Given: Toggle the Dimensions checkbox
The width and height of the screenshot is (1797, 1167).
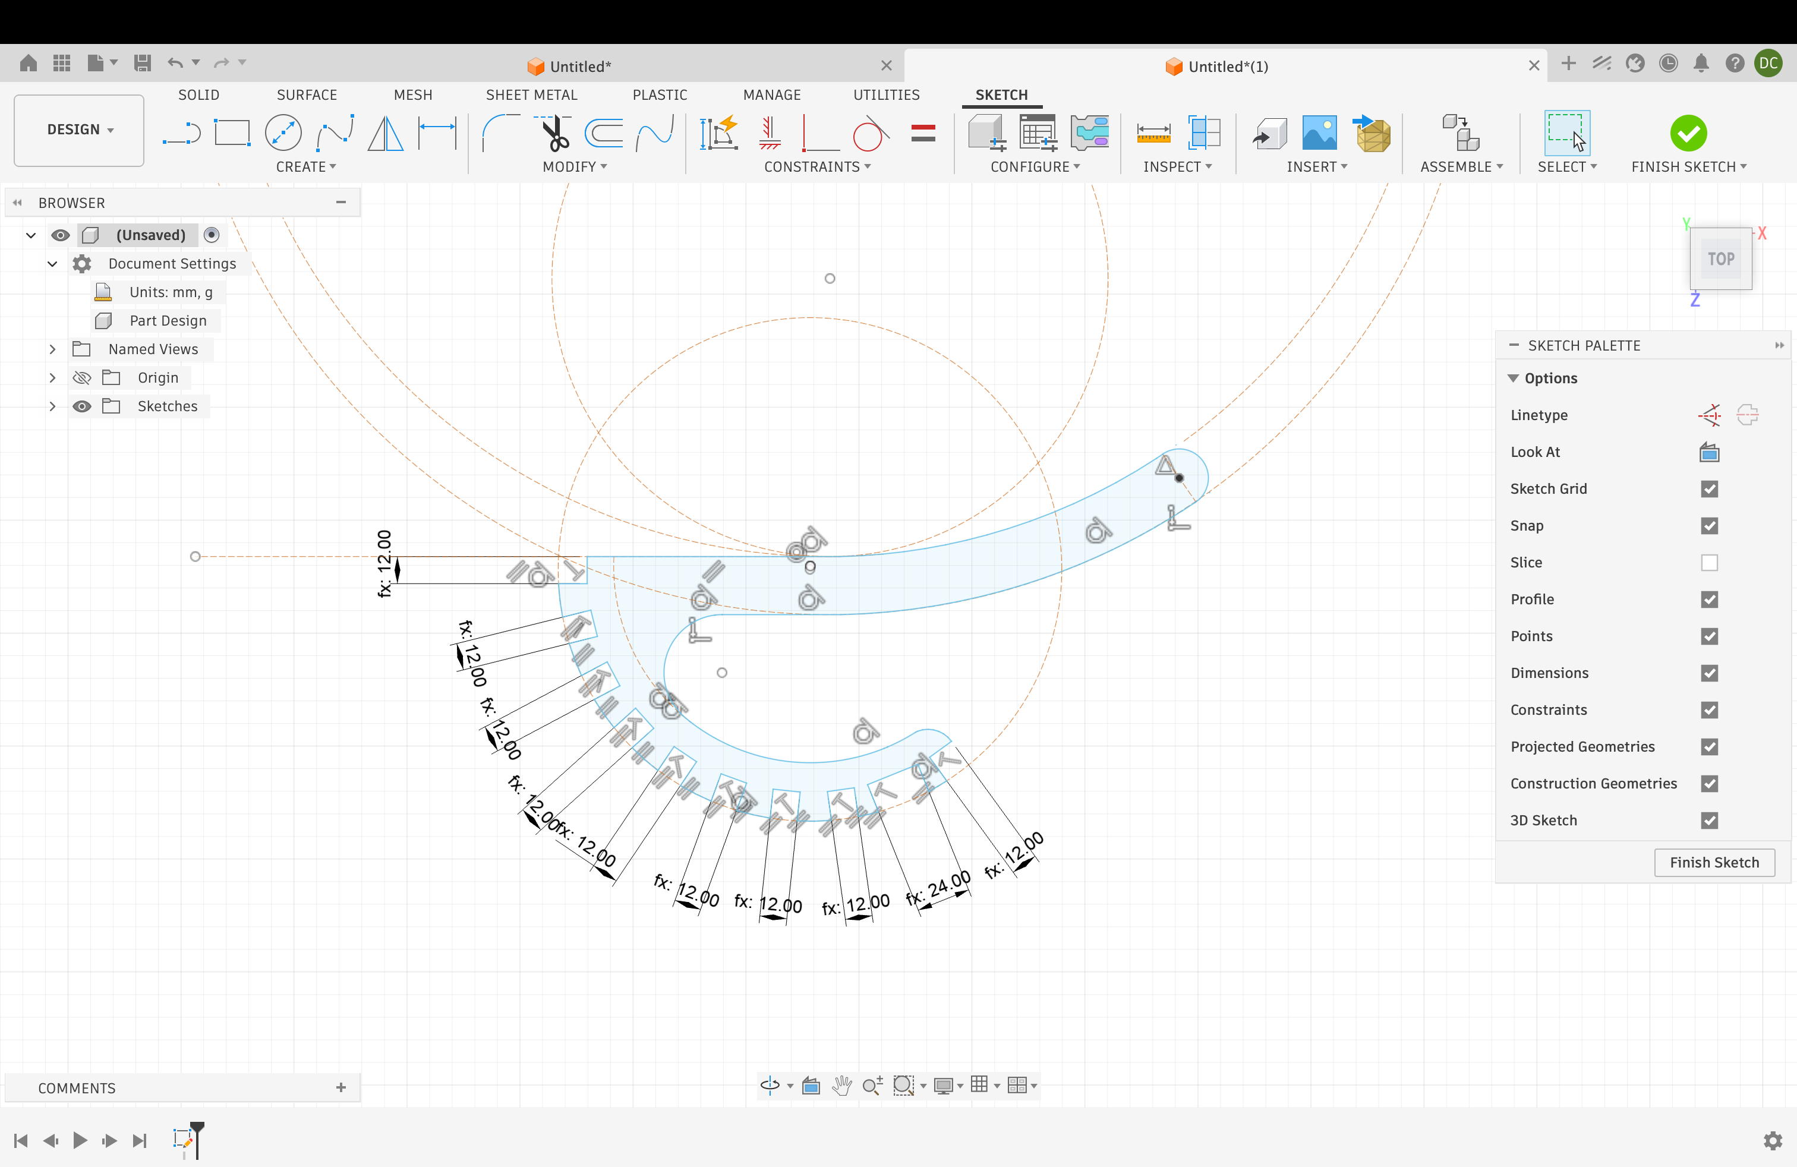Looking at the screenshot, I should point(1710,673).
